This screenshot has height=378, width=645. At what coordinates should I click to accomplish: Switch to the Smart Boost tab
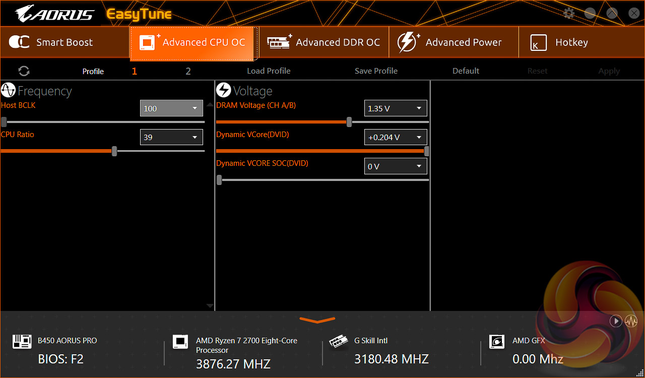(x=65, y=42)
